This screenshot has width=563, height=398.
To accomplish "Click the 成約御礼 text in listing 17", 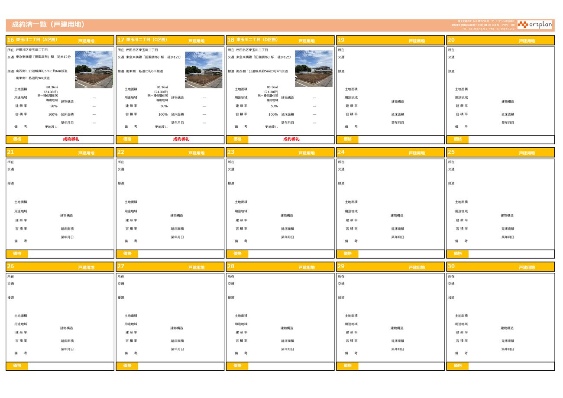I will [181, 139].
